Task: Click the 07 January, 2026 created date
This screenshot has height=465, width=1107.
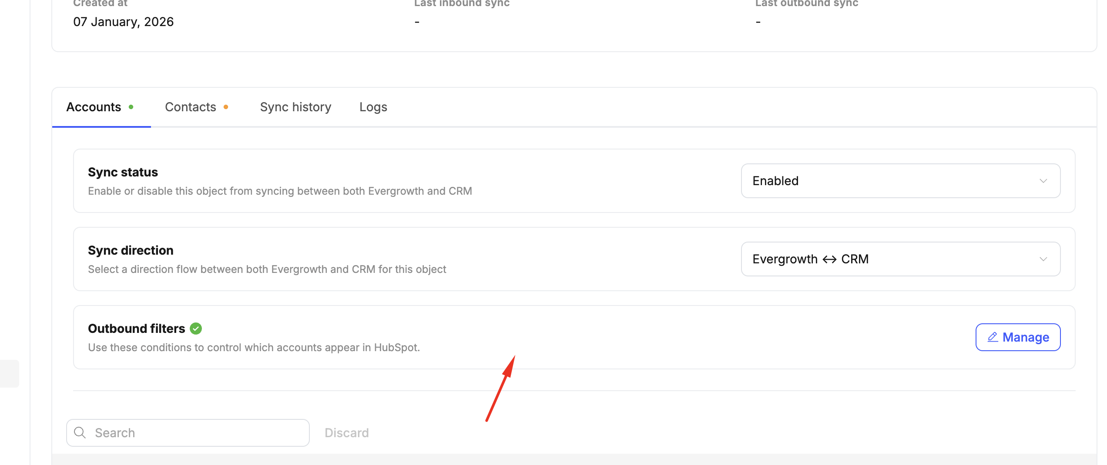Action: 123,22
